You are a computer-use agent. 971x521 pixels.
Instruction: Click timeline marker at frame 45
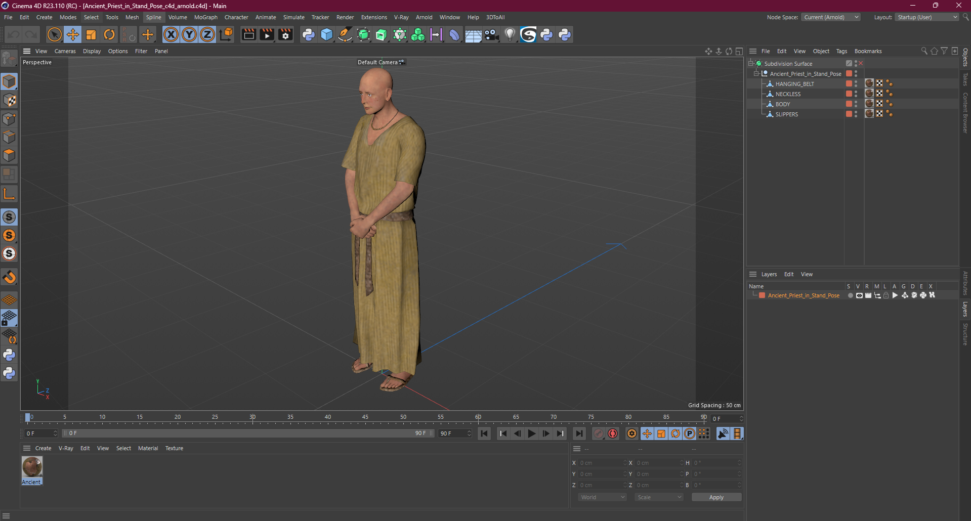coord(365,418)
